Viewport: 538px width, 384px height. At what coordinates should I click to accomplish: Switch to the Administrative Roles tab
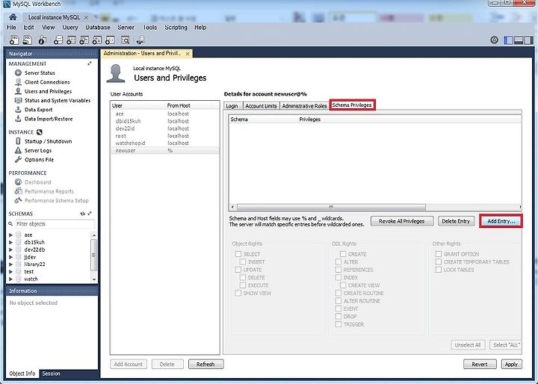(x=304, y=105)
